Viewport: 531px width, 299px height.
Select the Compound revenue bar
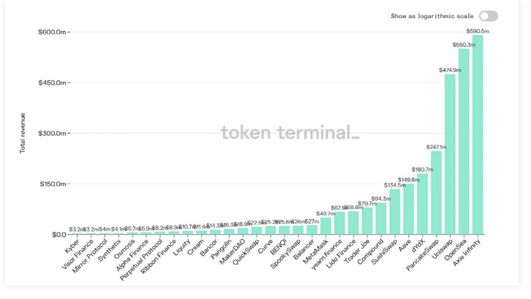click(381, 219)
